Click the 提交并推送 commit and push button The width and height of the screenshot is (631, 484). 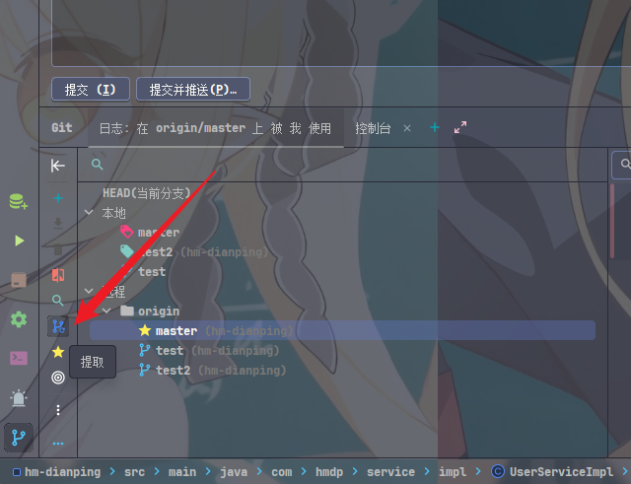tap(193, 90)
